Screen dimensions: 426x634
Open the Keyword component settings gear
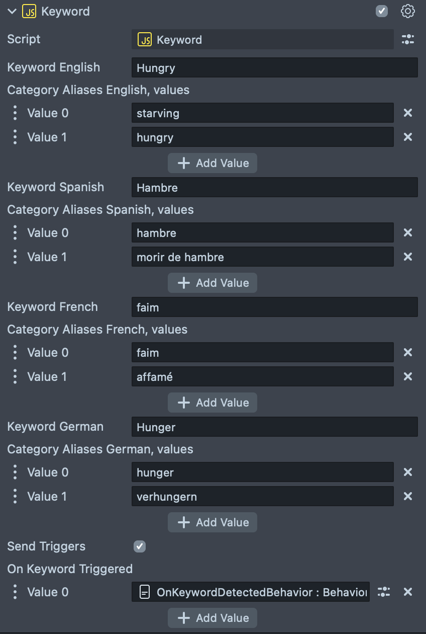[408, 12]
